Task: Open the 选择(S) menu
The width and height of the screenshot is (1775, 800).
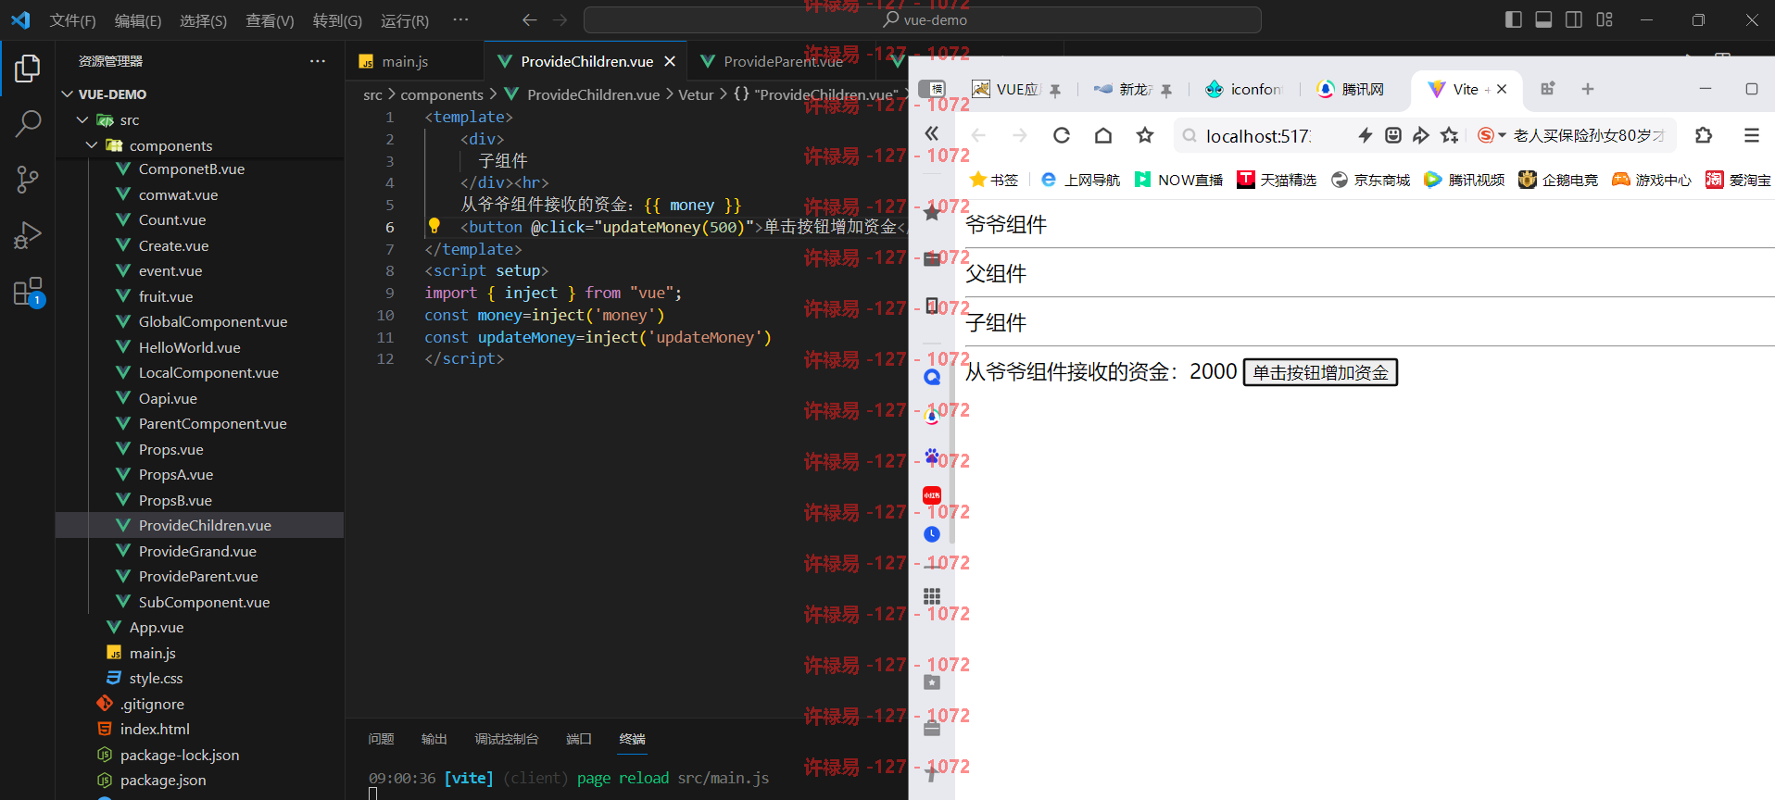Action: coord(203,20)
